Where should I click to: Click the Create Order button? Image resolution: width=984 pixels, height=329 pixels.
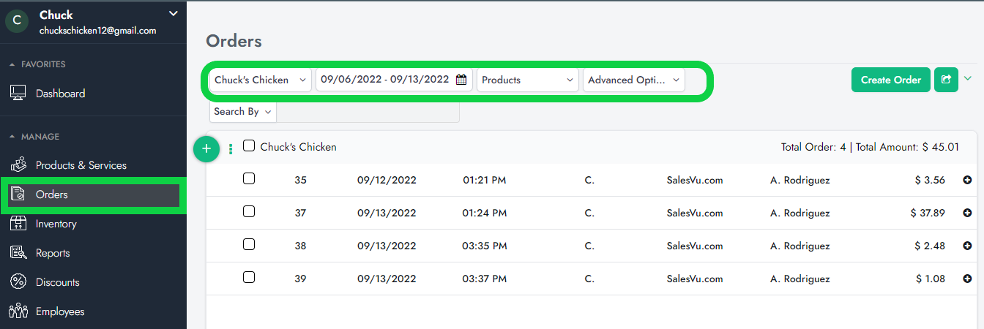coord(890,80)
